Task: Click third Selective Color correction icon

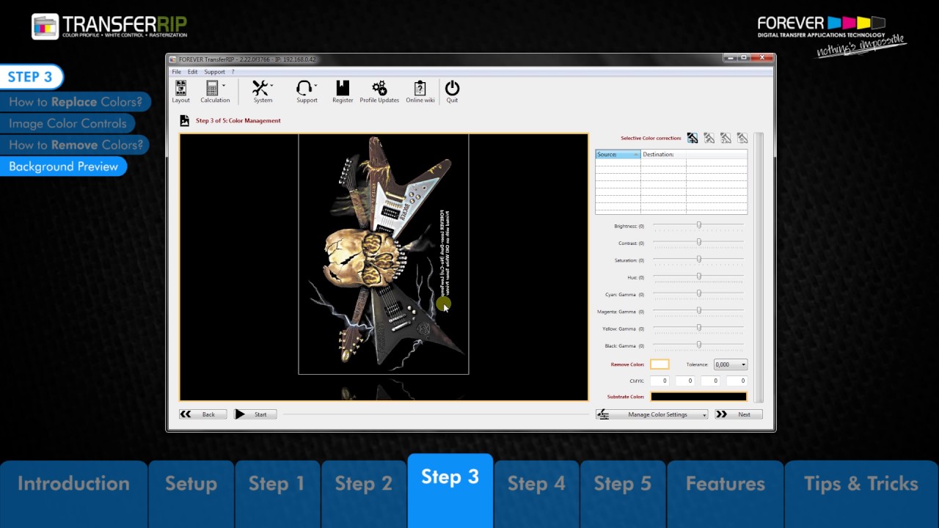Action: [726, 138]
